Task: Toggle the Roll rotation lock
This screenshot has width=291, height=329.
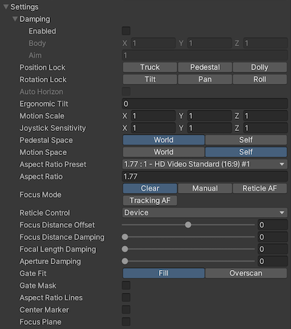Action: (260, 79)
